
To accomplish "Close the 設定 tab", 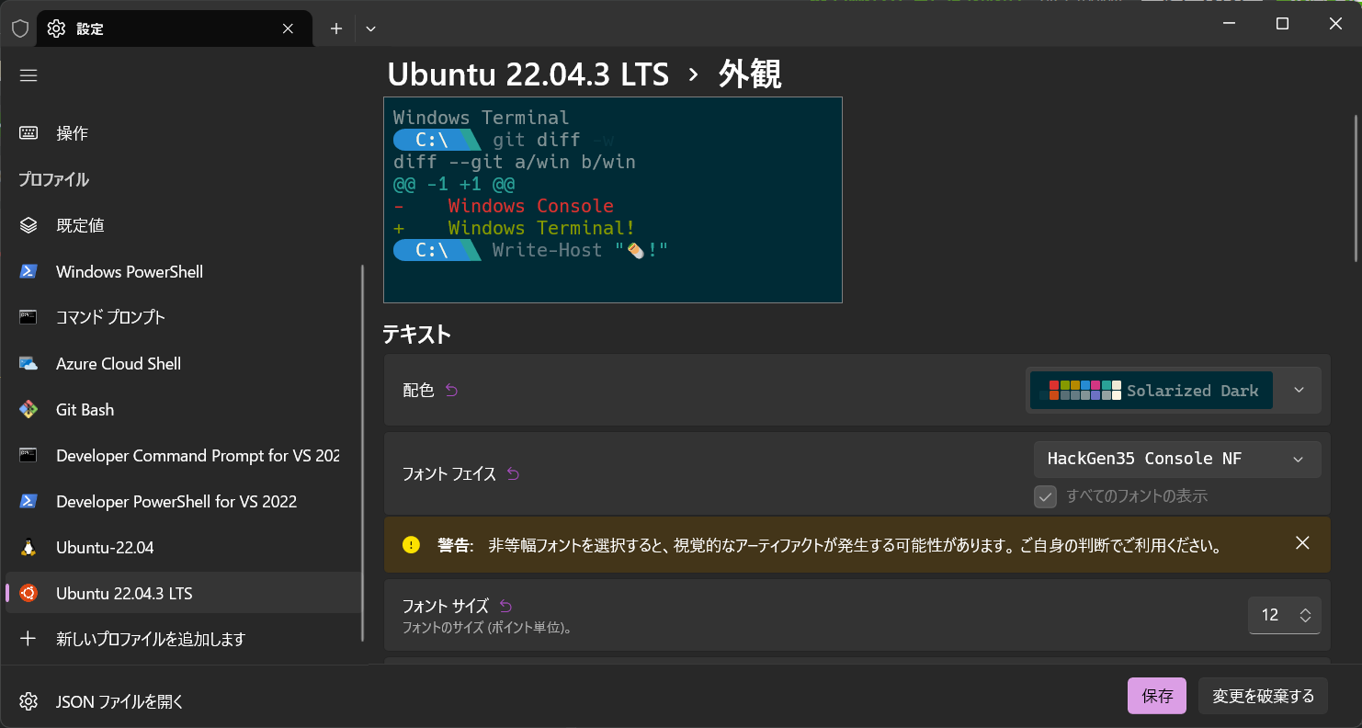I will tap(288, 28).
